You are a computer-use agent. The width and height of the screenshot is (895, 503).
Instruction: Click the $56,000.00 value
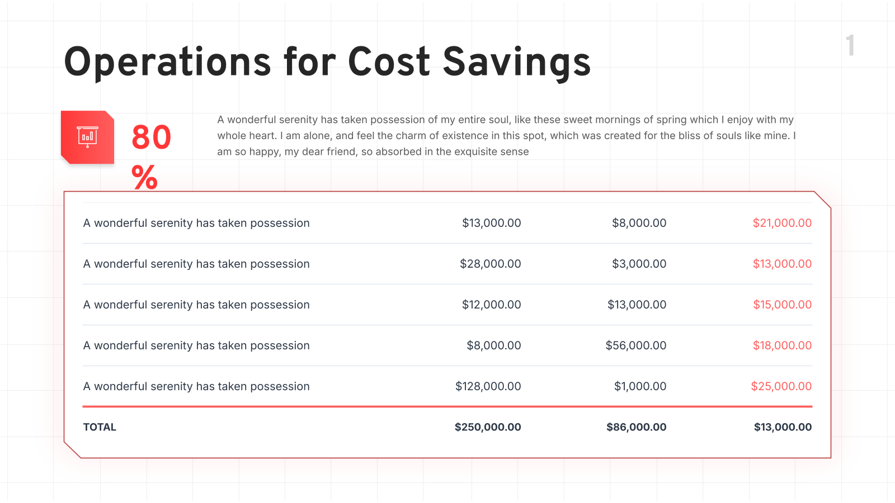(x=636, y=345)
